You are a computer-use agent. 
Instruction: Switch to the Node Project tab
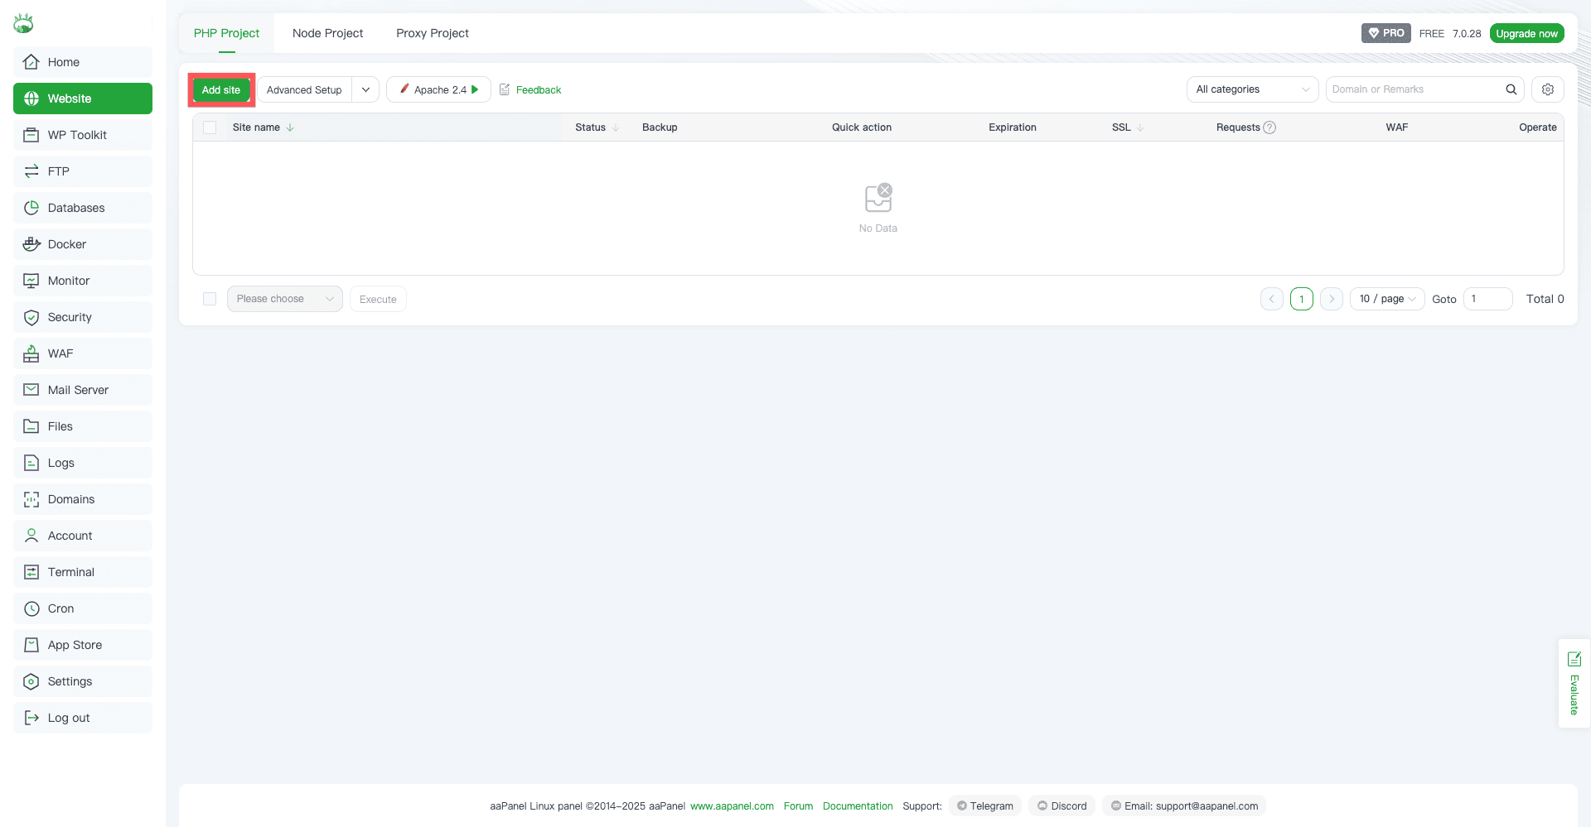click(327, 33)
